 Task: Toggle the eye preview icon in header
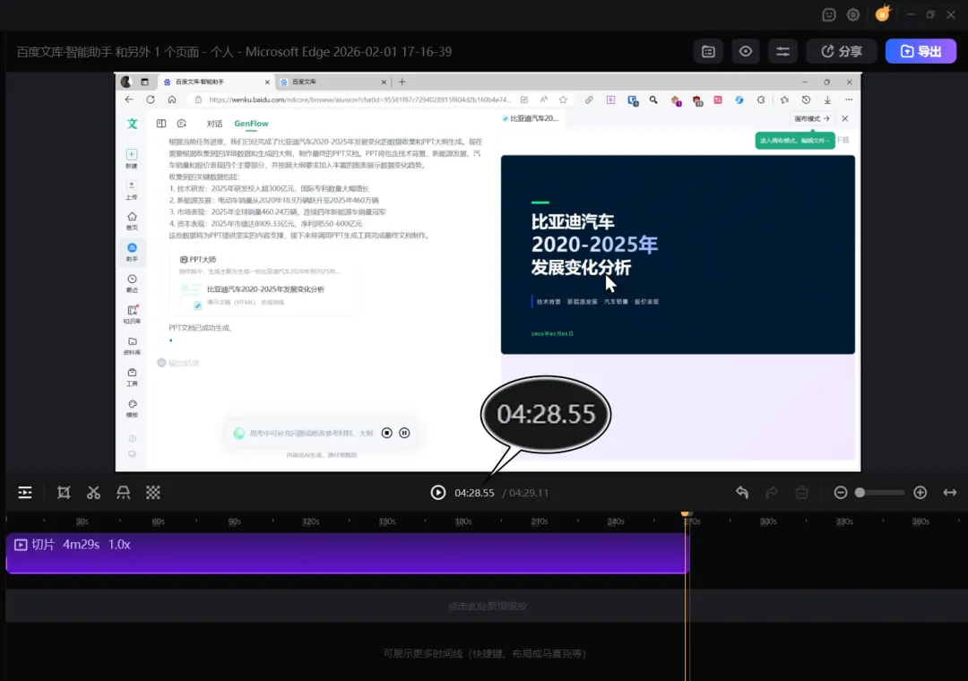(746, 51)
